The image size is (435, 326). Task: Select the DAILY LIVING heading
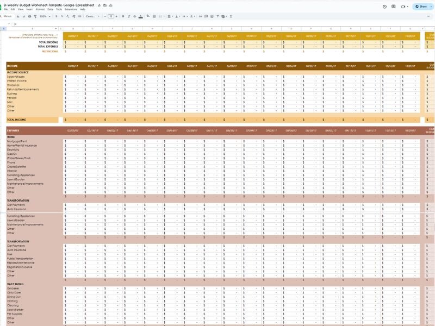pos(15,284)
